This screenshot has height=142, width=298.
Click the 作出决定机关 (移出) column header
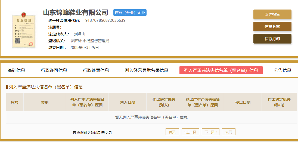pos(279,102)
